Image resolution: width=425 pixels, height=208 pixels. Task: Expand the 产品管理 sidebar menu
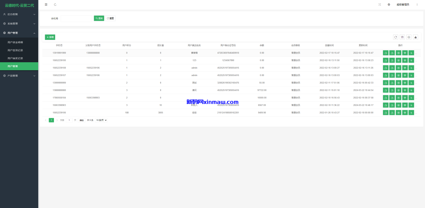click(19, 76)
